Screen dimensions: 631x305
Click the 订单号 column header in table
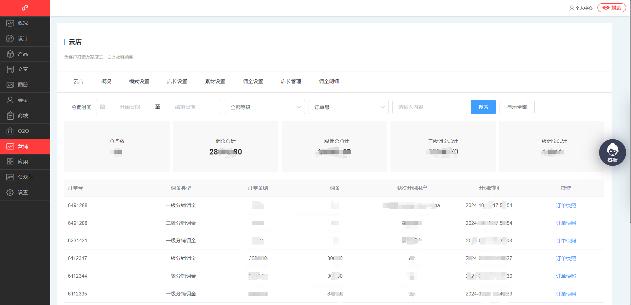point(75,188)
